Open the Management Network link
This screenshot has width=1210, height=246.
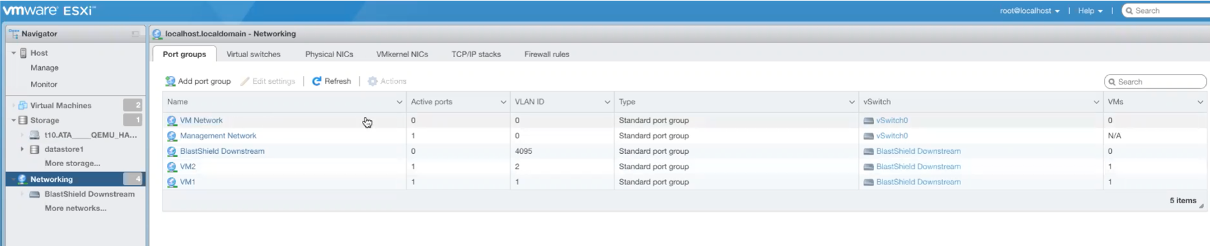[x=218, y=136]
